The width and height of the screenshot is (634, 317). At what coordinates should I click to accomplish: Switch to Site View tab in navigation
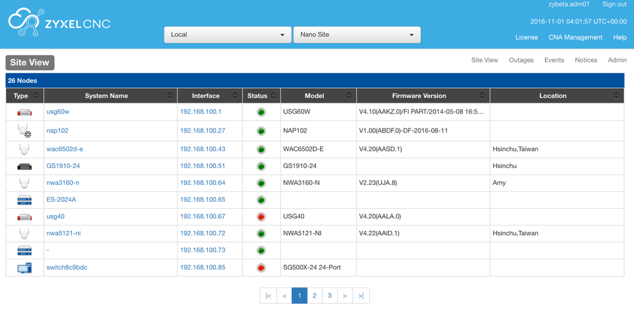[484, 60]
